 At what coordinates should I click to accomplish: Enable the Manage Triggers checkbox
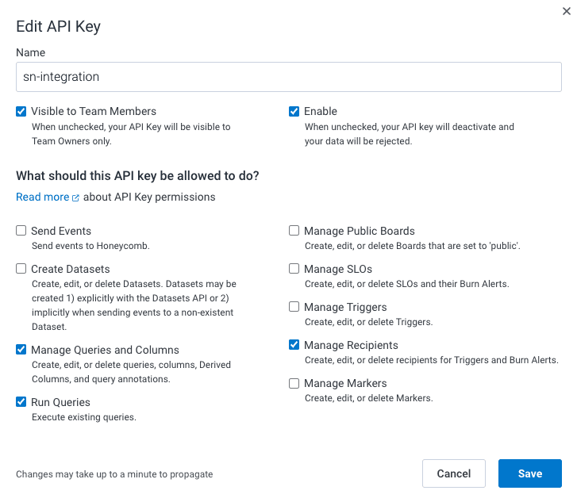point(294,307)
